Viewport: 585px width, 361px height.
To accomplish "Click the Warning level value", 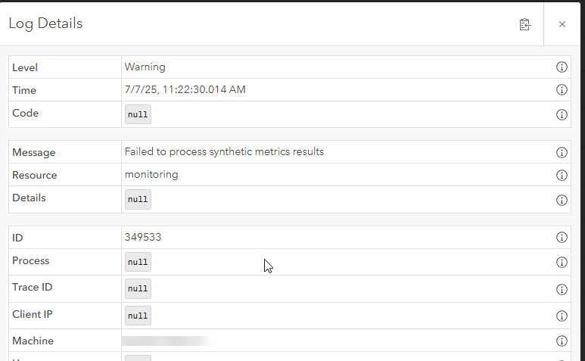I will [x=145, y=67].
